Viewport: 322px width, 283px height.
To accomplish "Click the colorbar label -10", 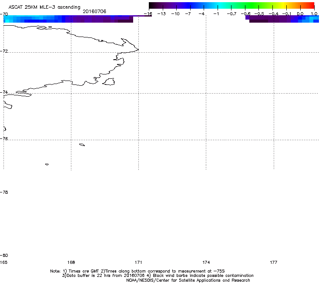I will (175, 14).
